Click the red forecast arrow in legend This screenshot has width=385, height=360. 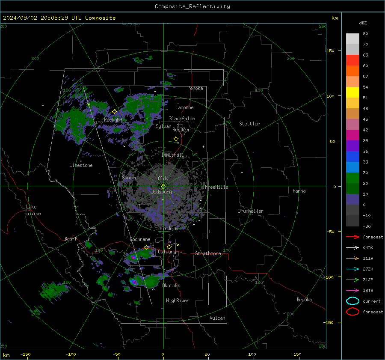tap(352, 237)
